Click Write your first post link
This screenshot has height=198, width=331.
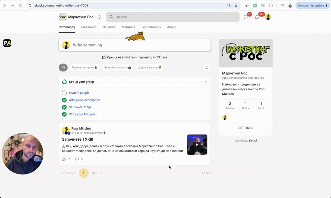[x=83, y=114]
